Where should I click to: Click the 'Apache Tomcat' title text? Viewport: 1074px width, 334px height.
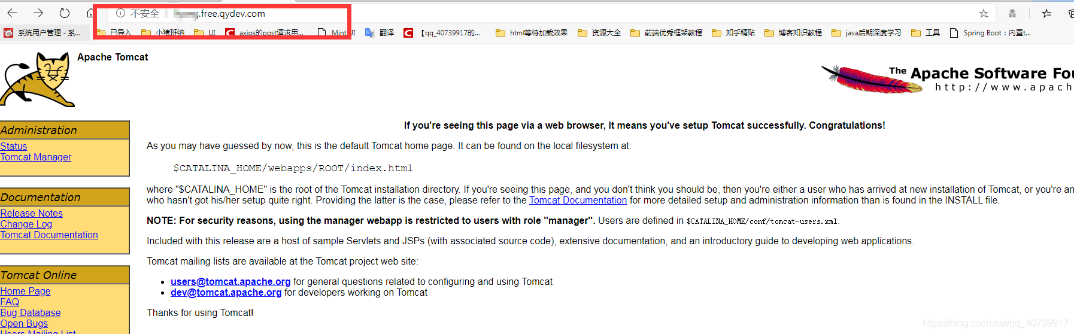click(x=113, y=57)
